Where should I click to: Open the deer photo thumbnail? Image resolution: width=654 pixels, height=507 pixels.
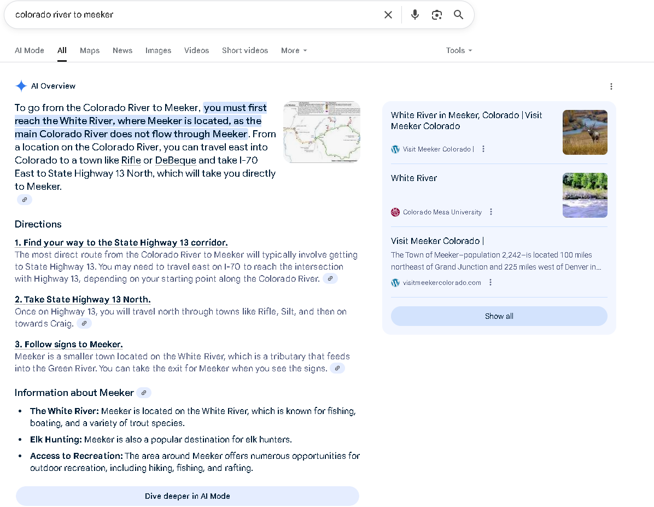click(x=585, y=132)
